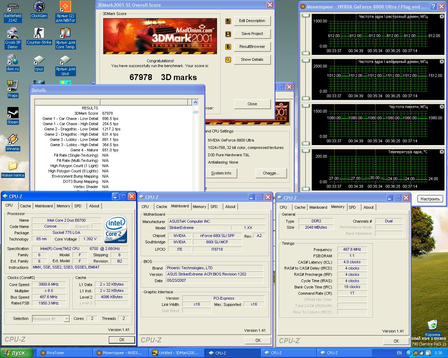This screenshot has width=448, height=358.
Task: Click the Intel Core 2 Duo logo
Action: click(116, 229)
